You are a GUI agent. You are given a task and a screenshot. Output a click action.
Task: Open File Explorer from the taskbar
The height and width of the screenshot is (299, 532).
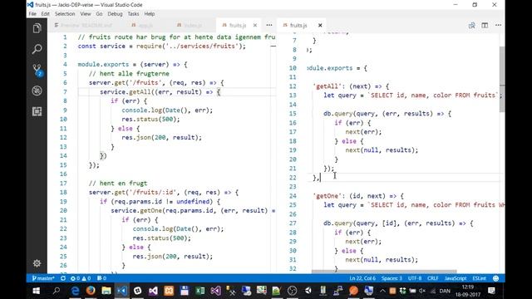pyautogui.click(x=106, y=291)
